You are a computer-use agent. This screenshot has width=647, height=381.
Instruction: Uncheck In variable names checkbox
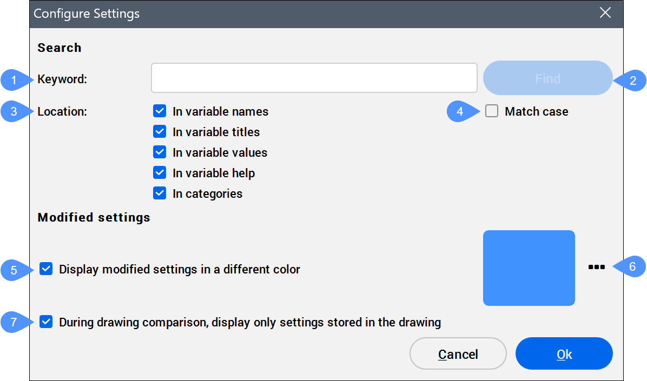[160, 111]
